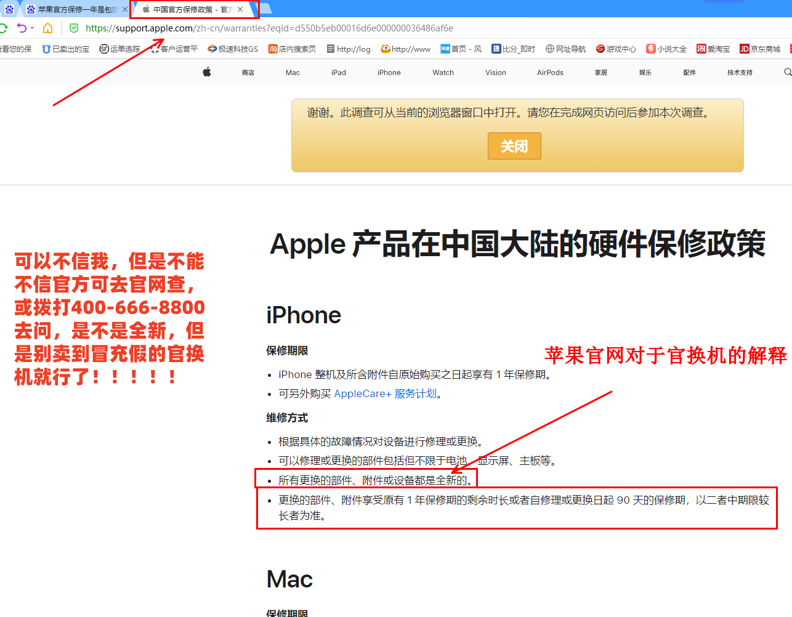Close the 苹果官方保修一年 tab
792x617 pixels.
coord(125,9)
